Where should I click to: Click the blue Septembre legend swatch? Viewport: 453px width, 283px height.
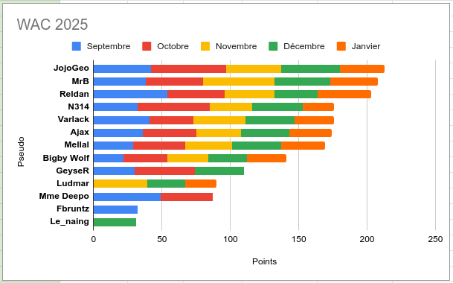click(x=77, y=46)
